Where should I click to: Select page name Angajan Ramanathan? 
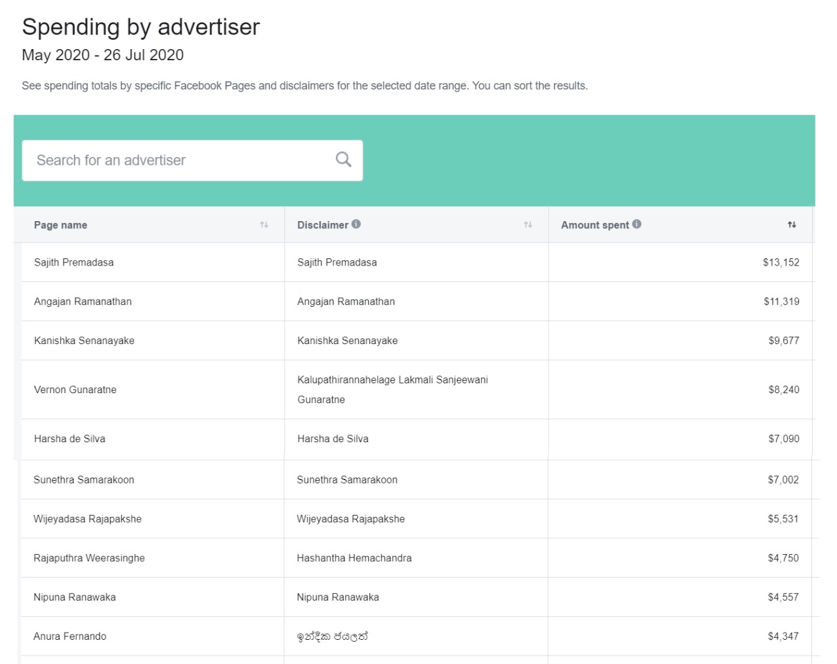tap(83, 302)
